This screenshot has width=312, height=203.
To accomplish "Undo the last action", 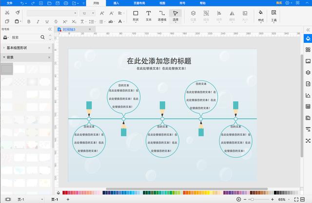I will 22,3.
